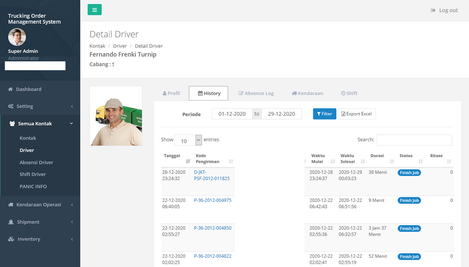Click Finish Job badge for 52 Menit row
The width and height of the screenshot is (469, 267).
tap(409, 257)
